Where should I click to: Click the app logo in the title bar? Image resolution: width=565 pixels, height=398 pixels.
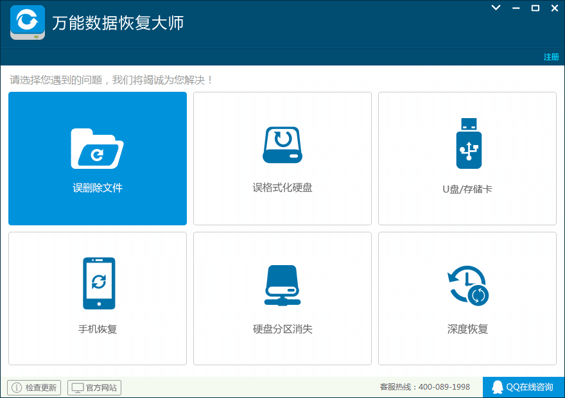click(27, 22)
